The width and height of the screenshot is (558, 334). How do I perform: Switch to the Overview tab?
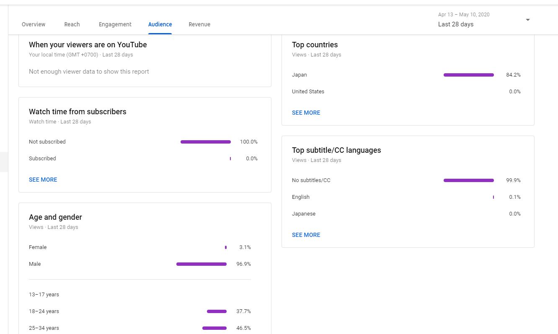[34, 24]
